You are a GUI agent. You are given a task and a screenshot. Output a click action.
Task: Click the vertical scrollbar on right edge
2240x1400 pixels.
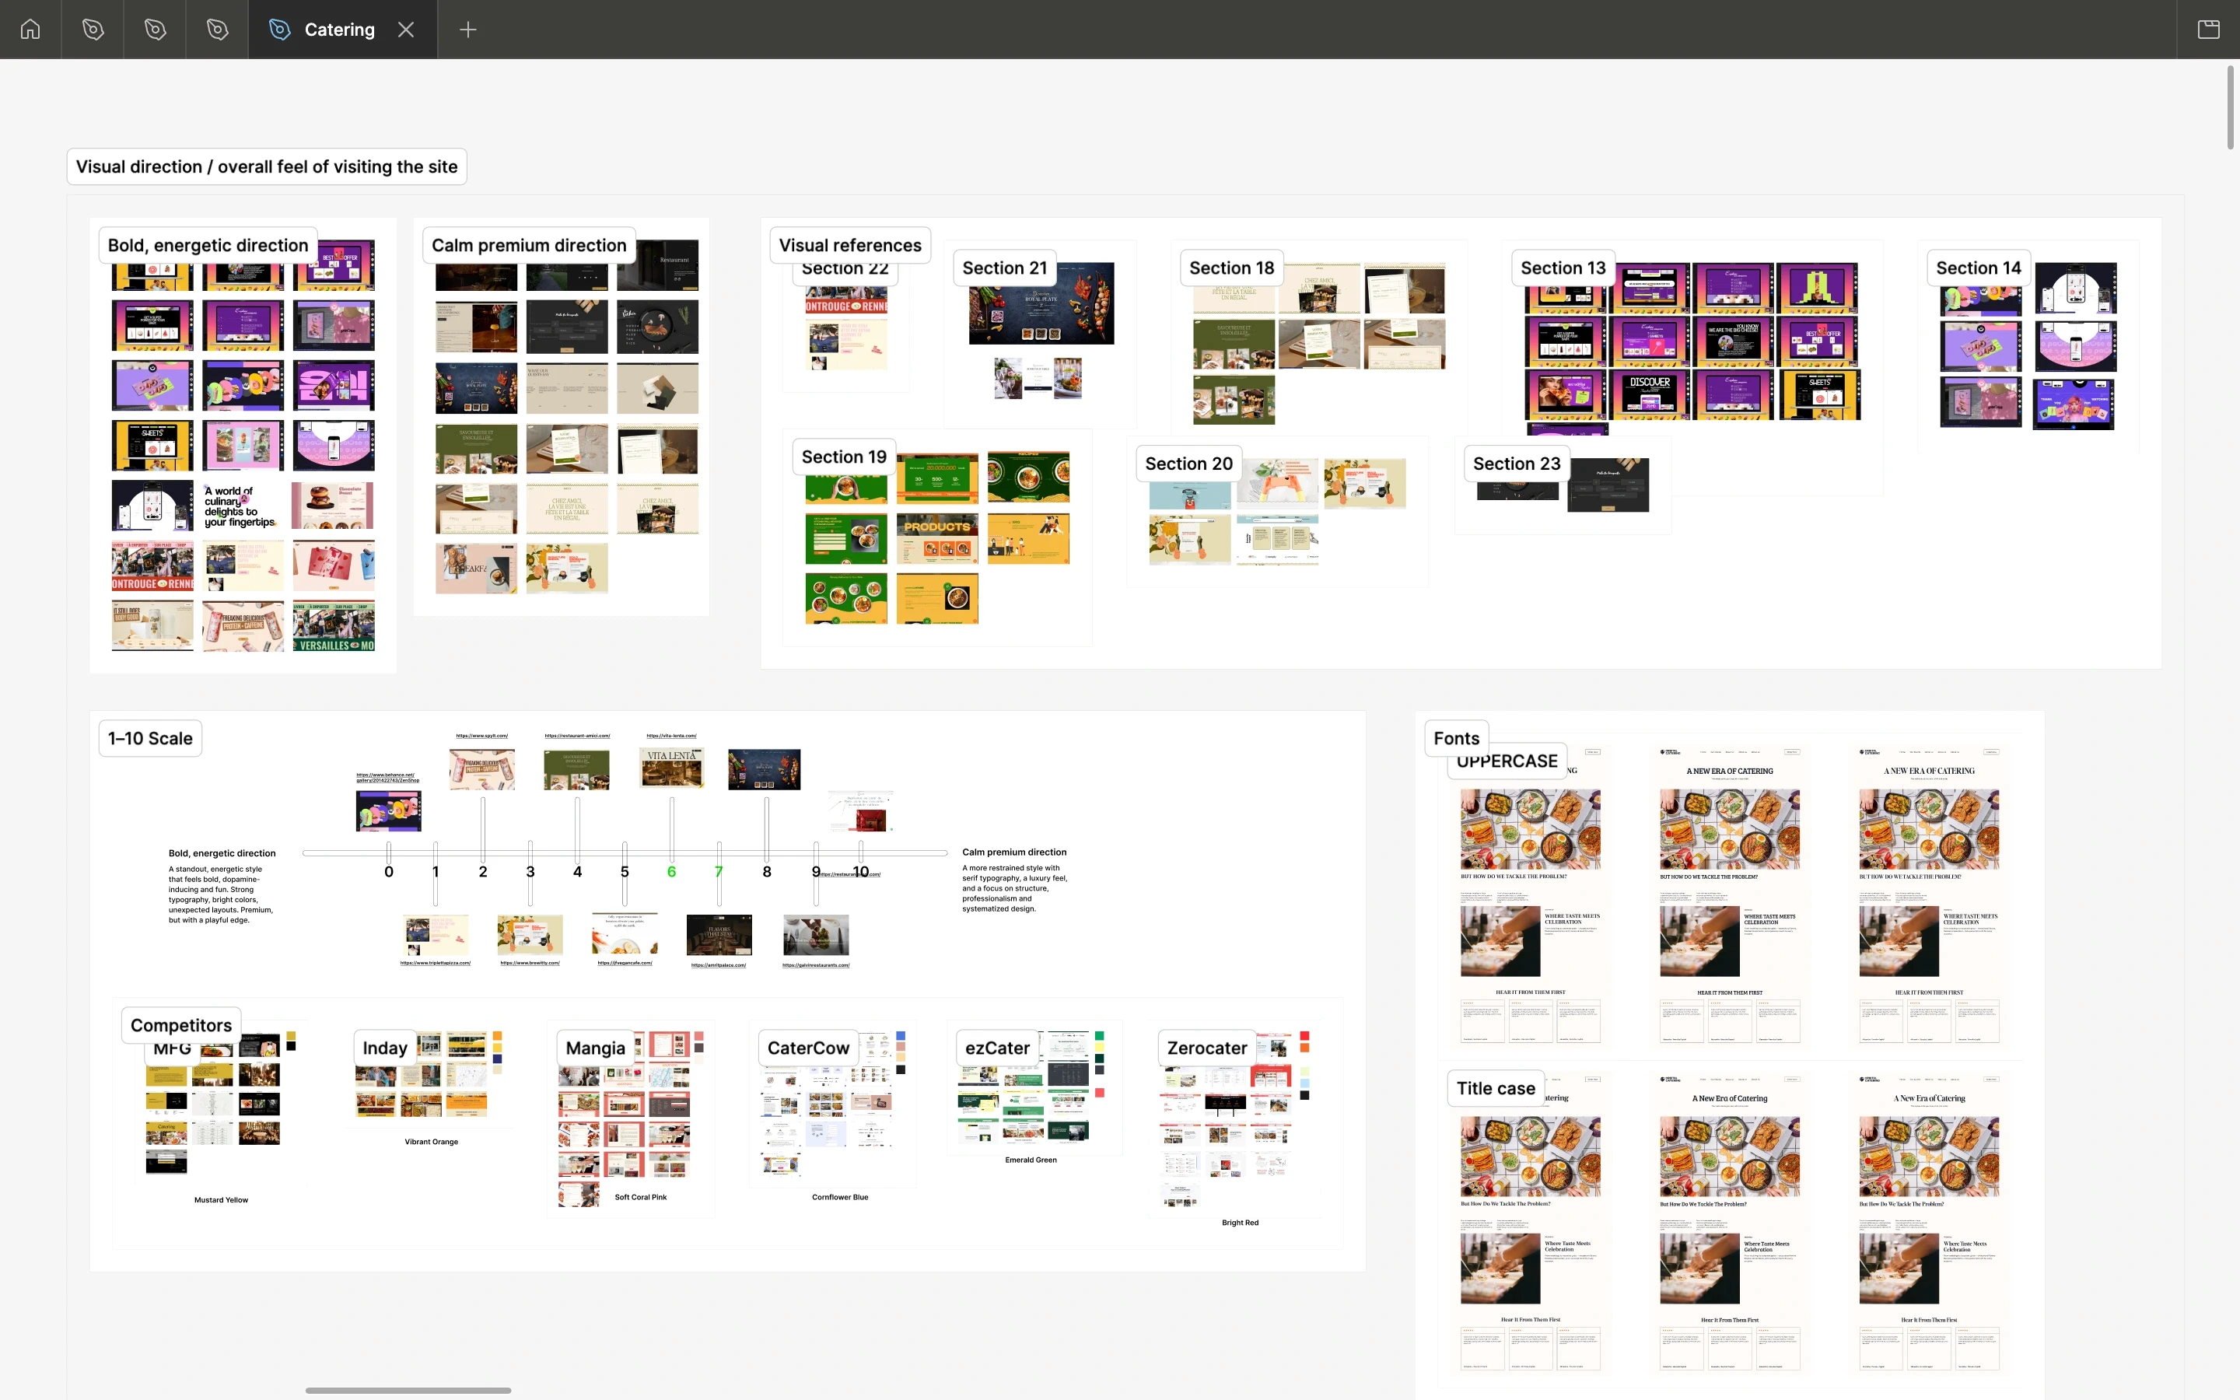pyautogui.click(x=2230, y=107)
